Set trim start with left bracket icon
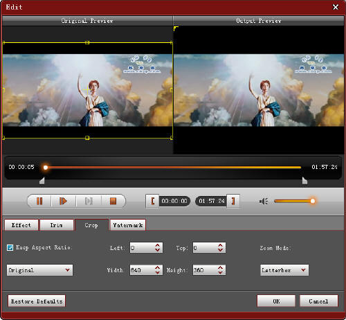Viewport: 346px width, 320px height. 152,201
